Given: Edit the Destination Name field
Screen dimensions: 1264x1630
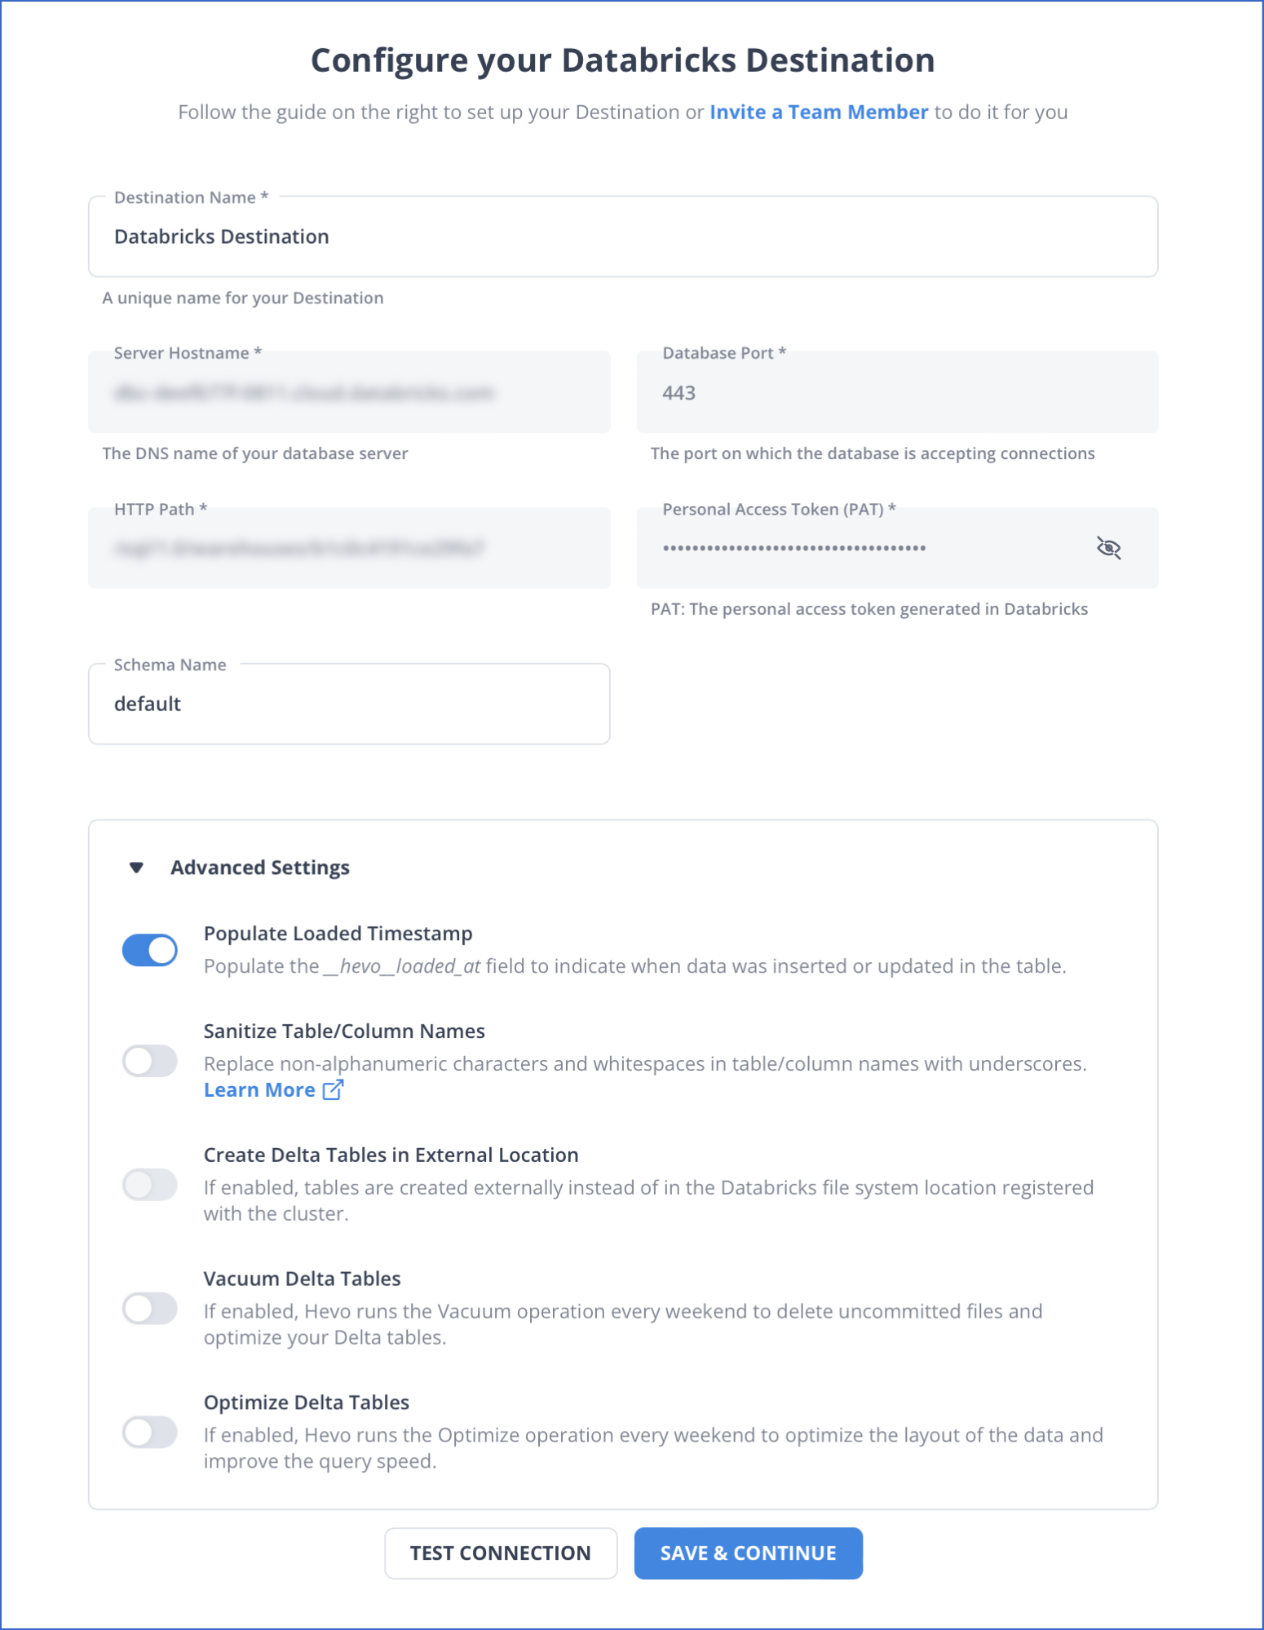Looking at the screenshot, I should click(x=623, y=236).
